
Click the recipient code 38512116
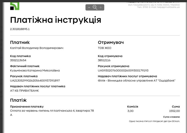click(x=104, y=60)
